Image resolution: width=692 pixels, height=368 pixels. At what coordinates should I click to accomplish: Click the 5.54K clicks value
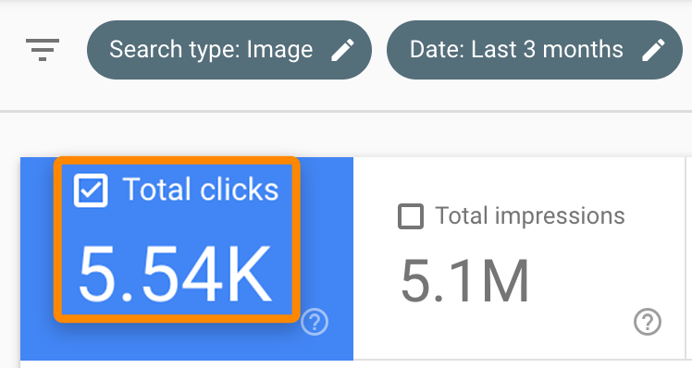pyautogui.click(x=175, y=275)
